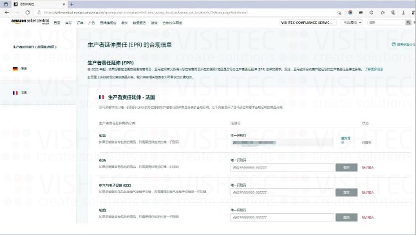This screenshot has height=235, width=416.
Task: Open the 库存 navigation menu
Action: 68,23
